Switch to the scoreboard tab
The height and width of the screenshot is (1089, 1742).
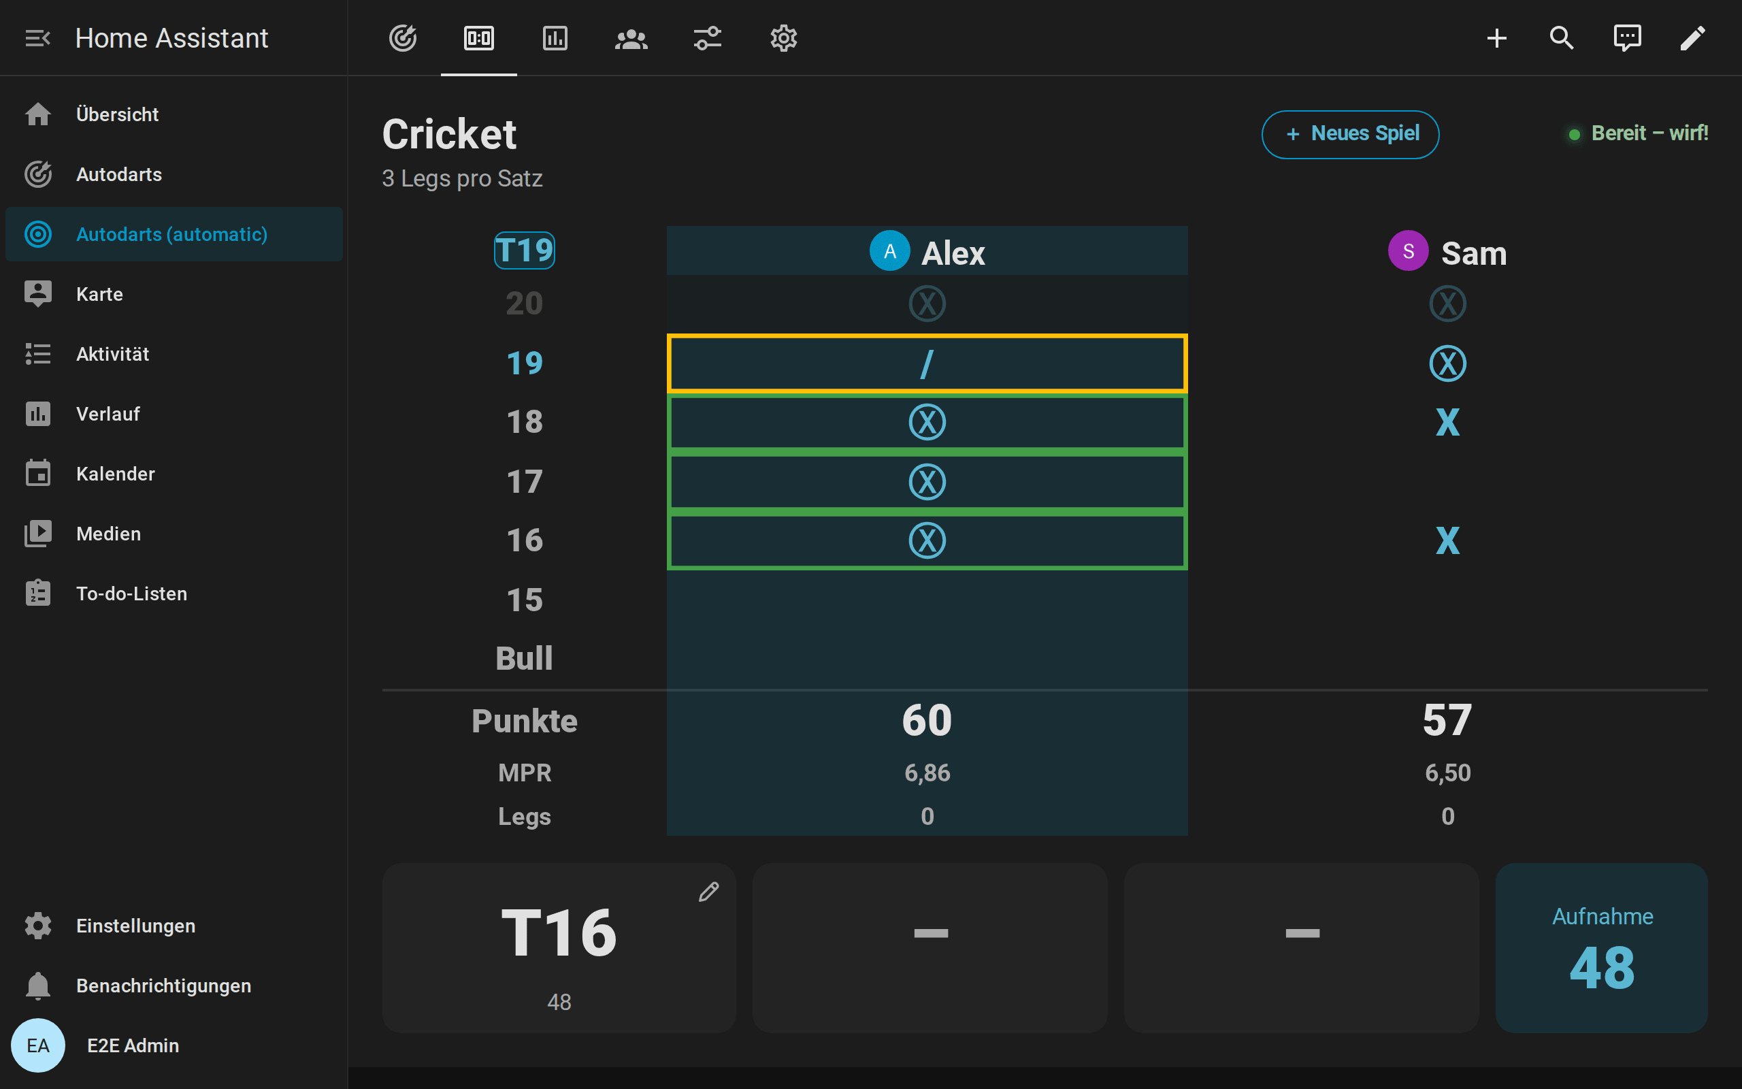point(478,37)
